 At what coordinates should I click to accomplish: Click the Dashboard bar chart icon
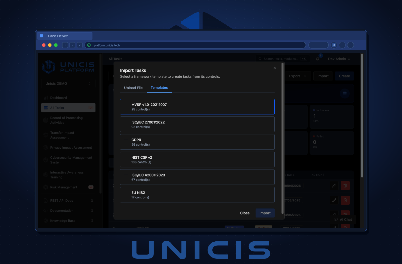point(46,98)
